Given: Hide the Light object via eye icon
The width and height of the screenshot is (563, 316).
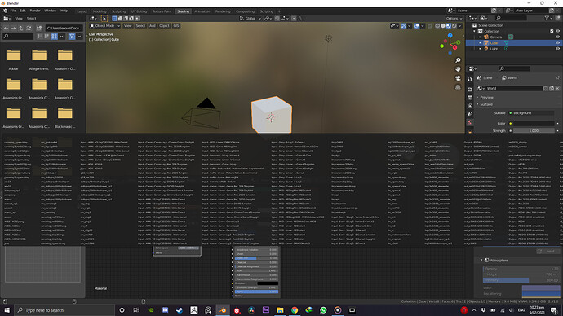Looking at the screenshot, I should pyautogui.click(x=557, y=49).
